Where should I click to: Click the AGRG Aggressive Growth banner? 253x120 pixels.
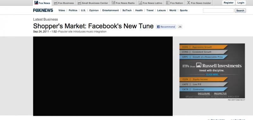click(203, 47)
